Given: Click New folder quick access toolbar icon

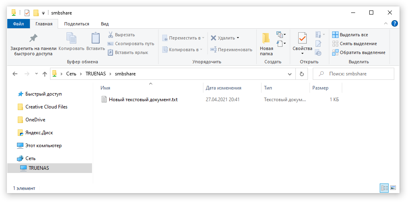Looking at the screenshot, I should [x=36, y=13].
